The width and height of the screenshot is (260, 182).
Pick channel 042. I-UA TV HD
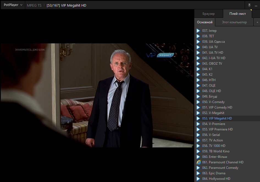point(227,58)
